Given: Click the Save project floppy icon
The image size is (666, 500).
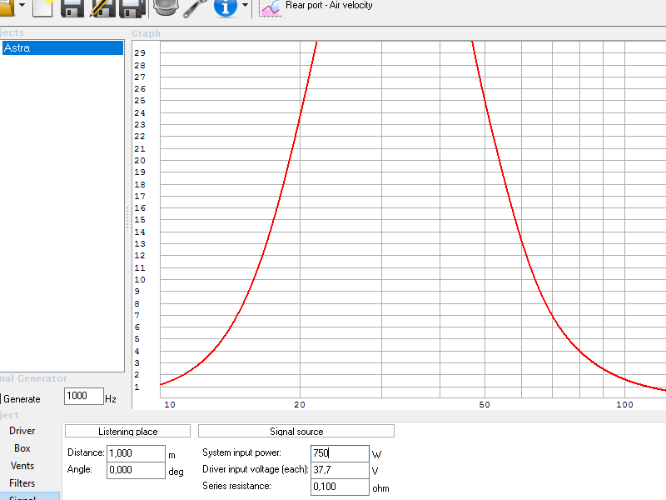Looking at the screenshot, I should (x=72, y=7).
